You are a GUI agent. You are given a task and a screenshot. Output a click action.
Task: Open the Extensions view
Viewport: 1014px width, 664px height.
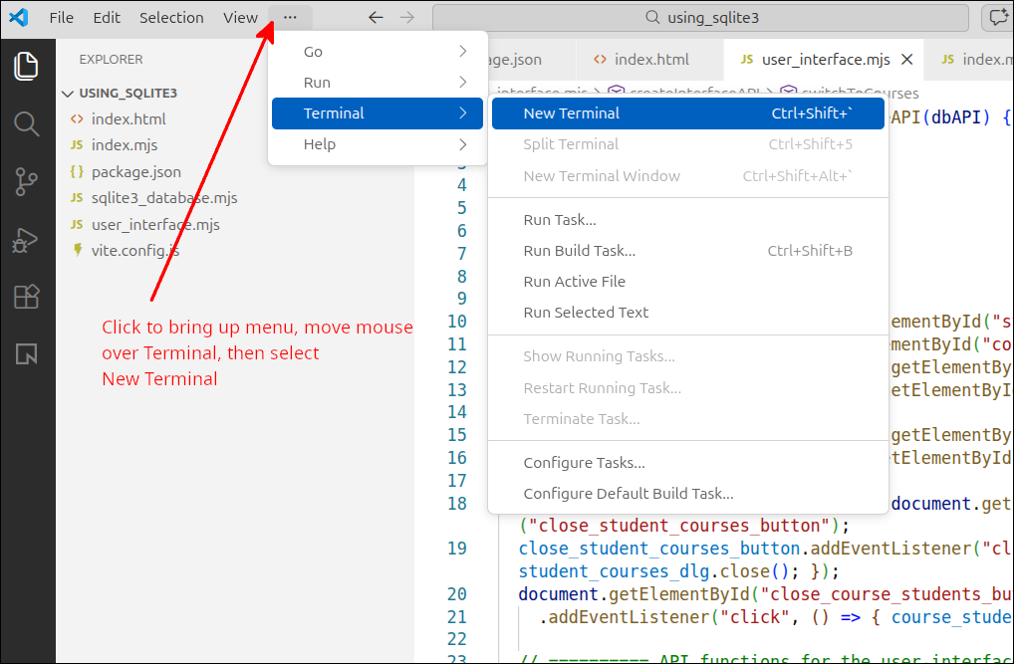(x=27, y=297)
